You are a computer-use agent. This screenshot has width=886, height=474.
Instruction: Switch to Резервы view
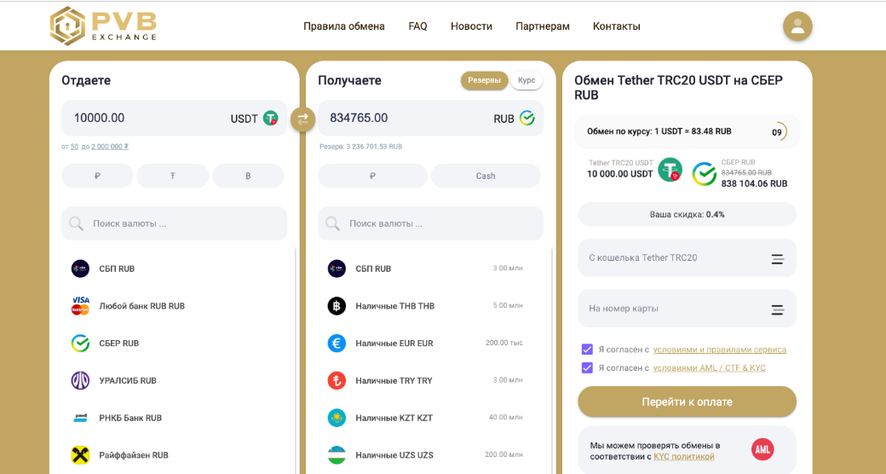coord(484,80)
